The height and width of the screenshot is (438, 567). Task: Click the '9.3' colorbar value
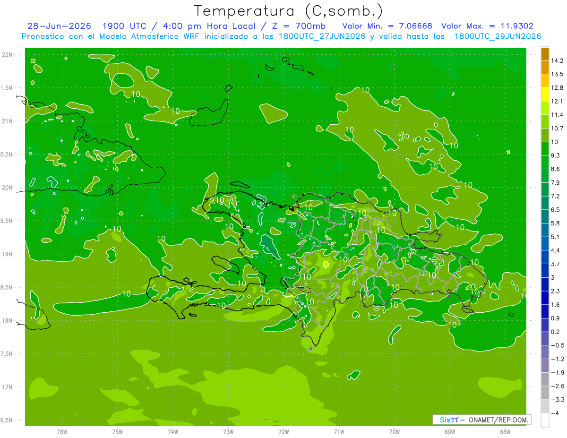coord(556,155)
